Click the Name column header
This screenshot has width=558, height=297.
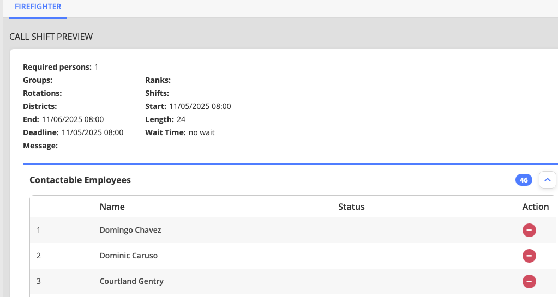(x=112, y=207)
